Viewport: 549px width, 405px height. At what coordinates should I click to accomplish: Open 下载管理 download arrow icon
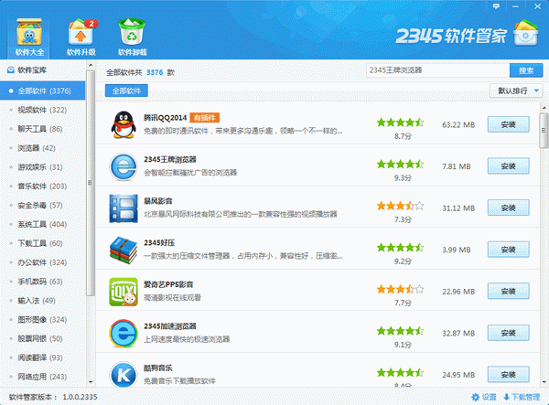click(x=506, y=397)
